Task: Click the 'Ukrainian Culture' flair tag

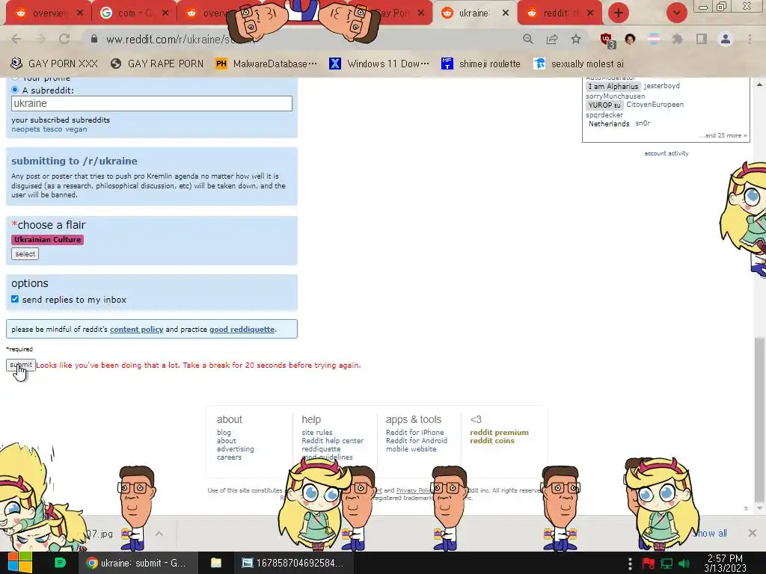Action: (47, 240)
